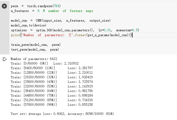Click the lr=0.01 argument value
Image resolution: width=177 pixels, height=120 pixels.
[x=106, y=30]
